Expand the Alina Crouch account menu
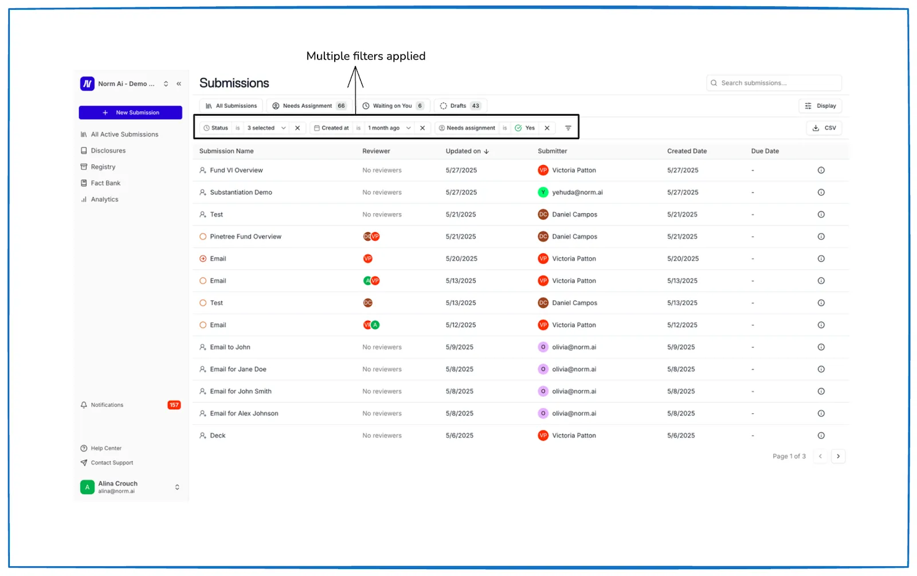 click(x=131, y=487)
